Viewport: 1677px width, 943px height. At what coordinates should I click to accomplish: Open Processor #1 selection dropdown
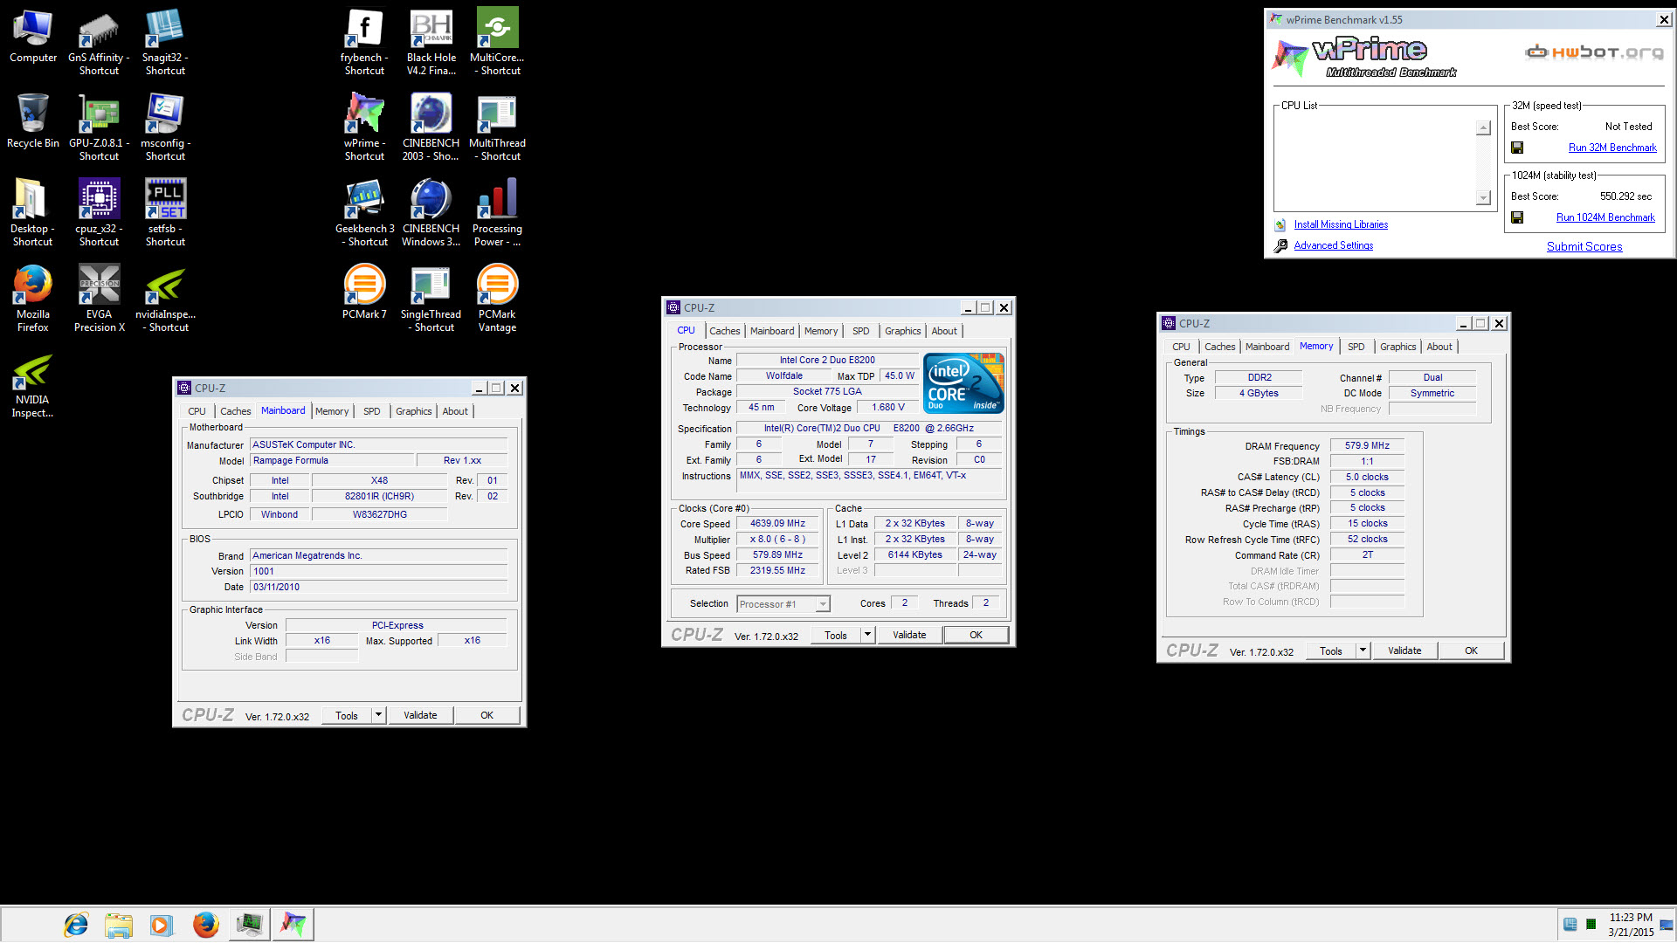pyautogui.click(x=783, y=604)
